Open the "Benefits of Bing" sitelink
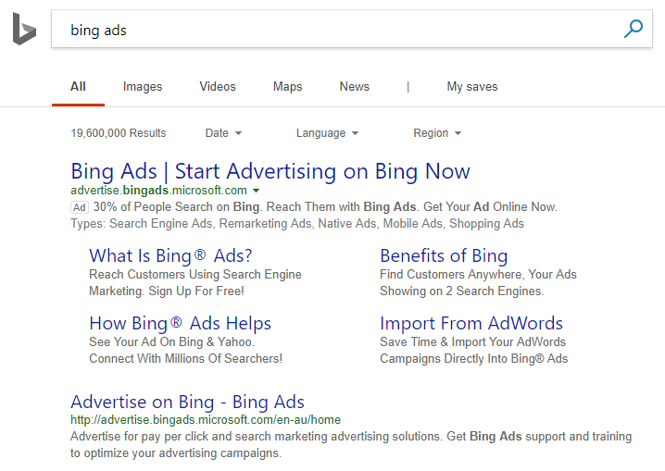This screenshot has height=471, width=665. [444, 256]
